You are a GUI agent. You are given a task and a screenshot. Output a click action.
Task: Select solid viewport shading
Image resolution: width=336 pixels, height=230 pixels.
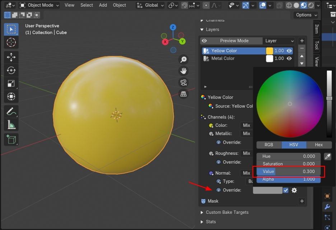pyautogui.click(x=296, y=5)
